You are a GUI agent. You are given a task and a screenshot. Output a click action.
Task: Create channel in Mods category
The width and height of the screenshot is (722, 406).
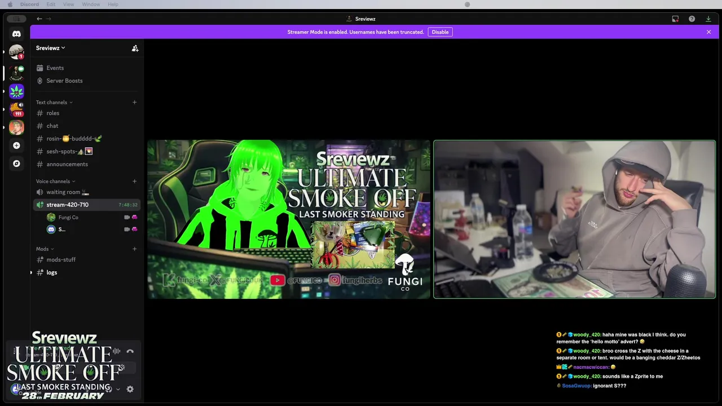pos(134,249)
